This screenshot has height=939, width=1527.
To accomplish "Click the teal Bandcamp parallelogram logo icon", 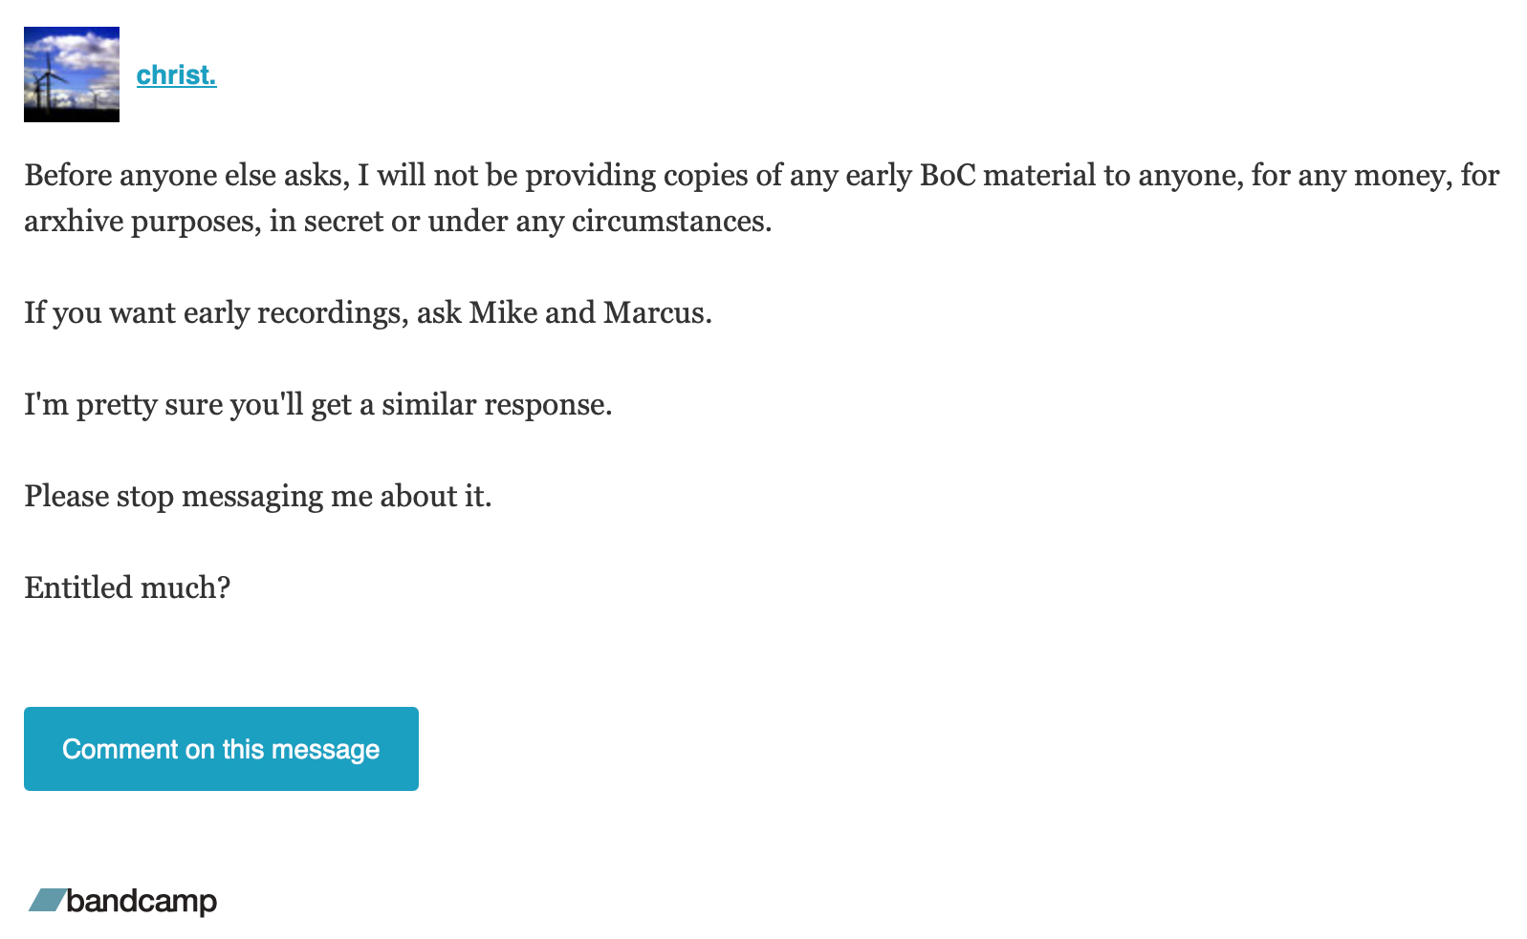I will [x=47, y=900].
